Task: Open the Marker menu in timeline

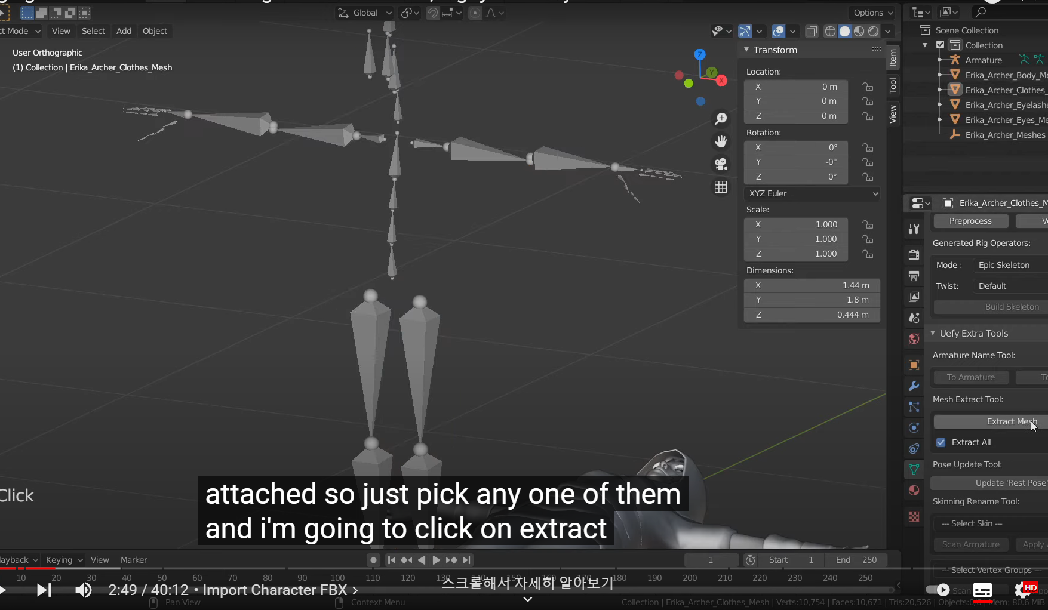Action: (134, 560)
